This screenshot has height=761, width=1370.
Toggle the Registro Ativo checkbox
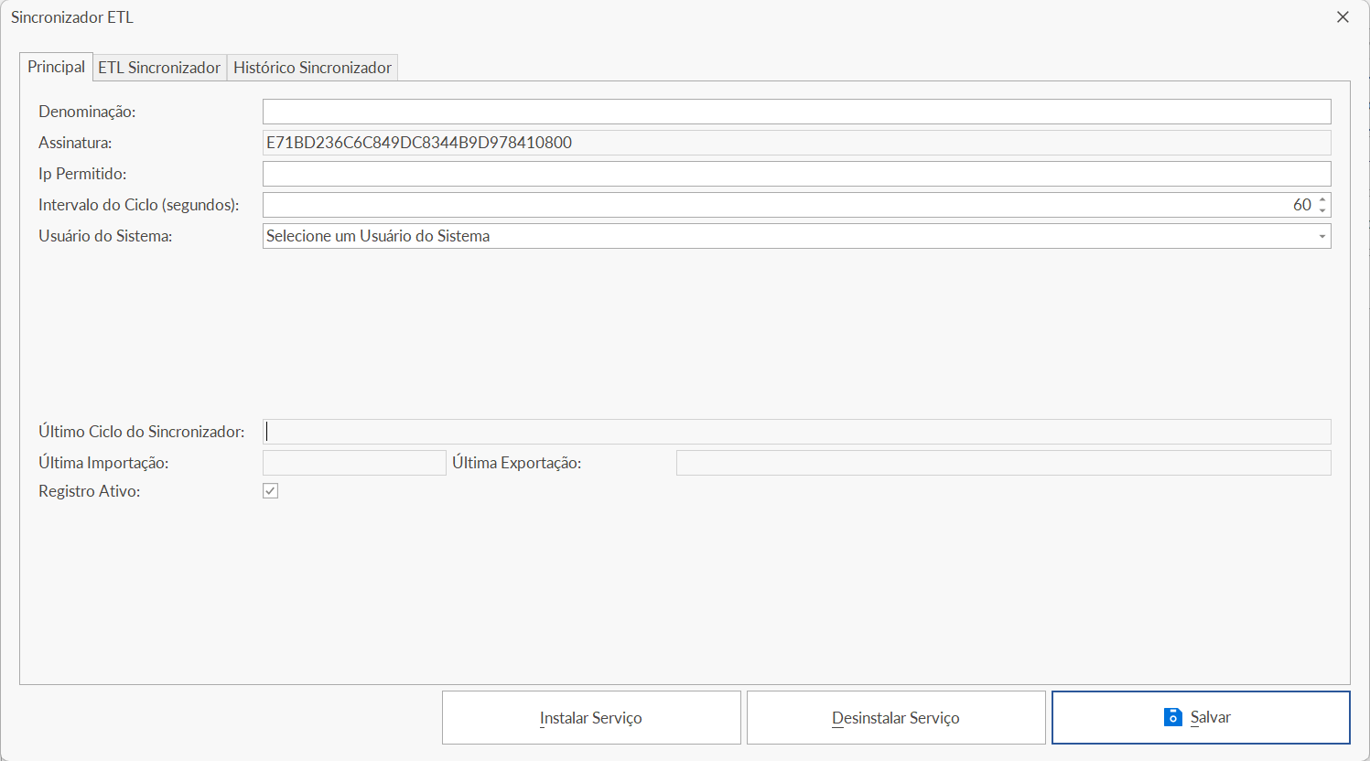pyautogui.click(x=271, y=491)
